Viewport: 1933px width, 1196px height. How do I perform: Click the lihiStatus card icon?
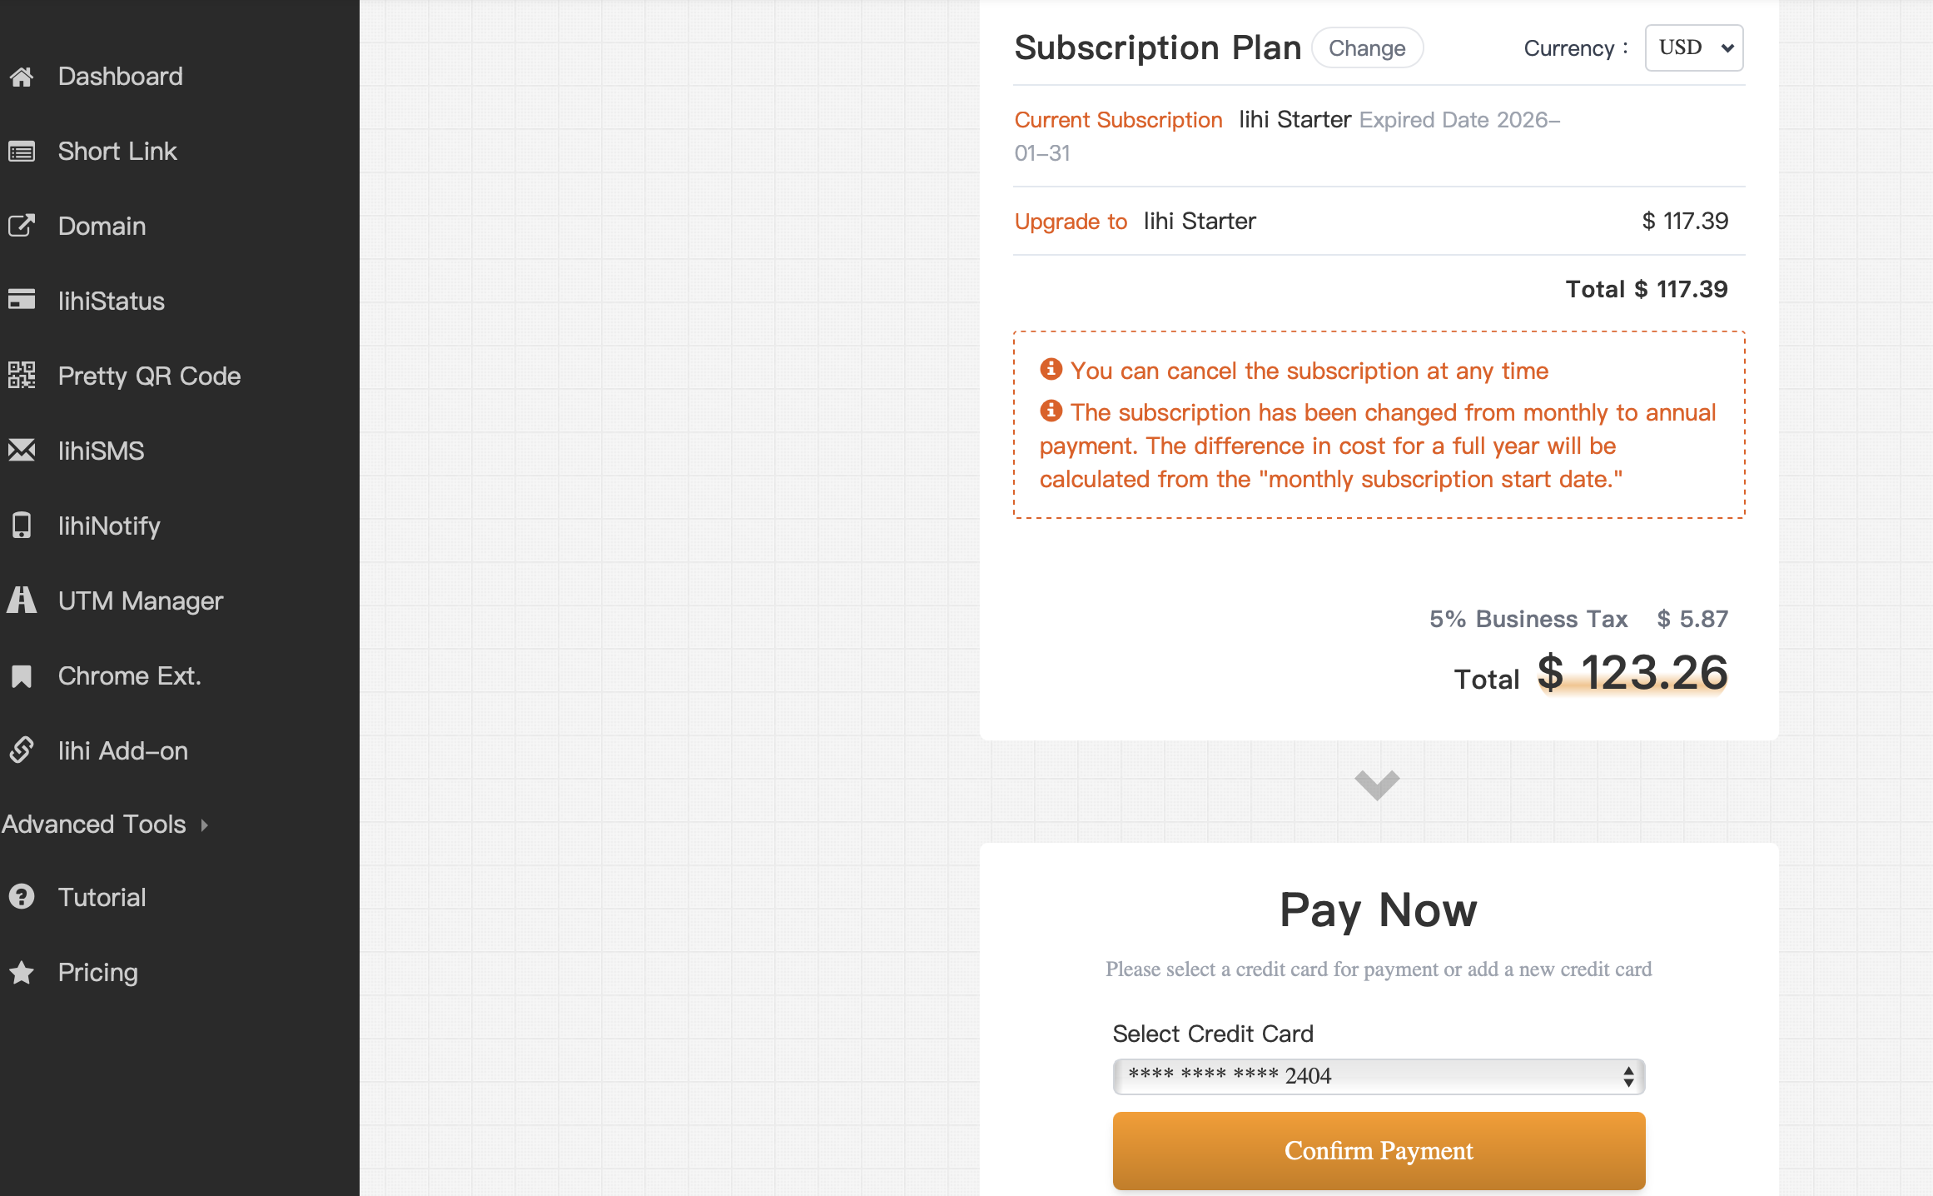[x=22, y=299]
